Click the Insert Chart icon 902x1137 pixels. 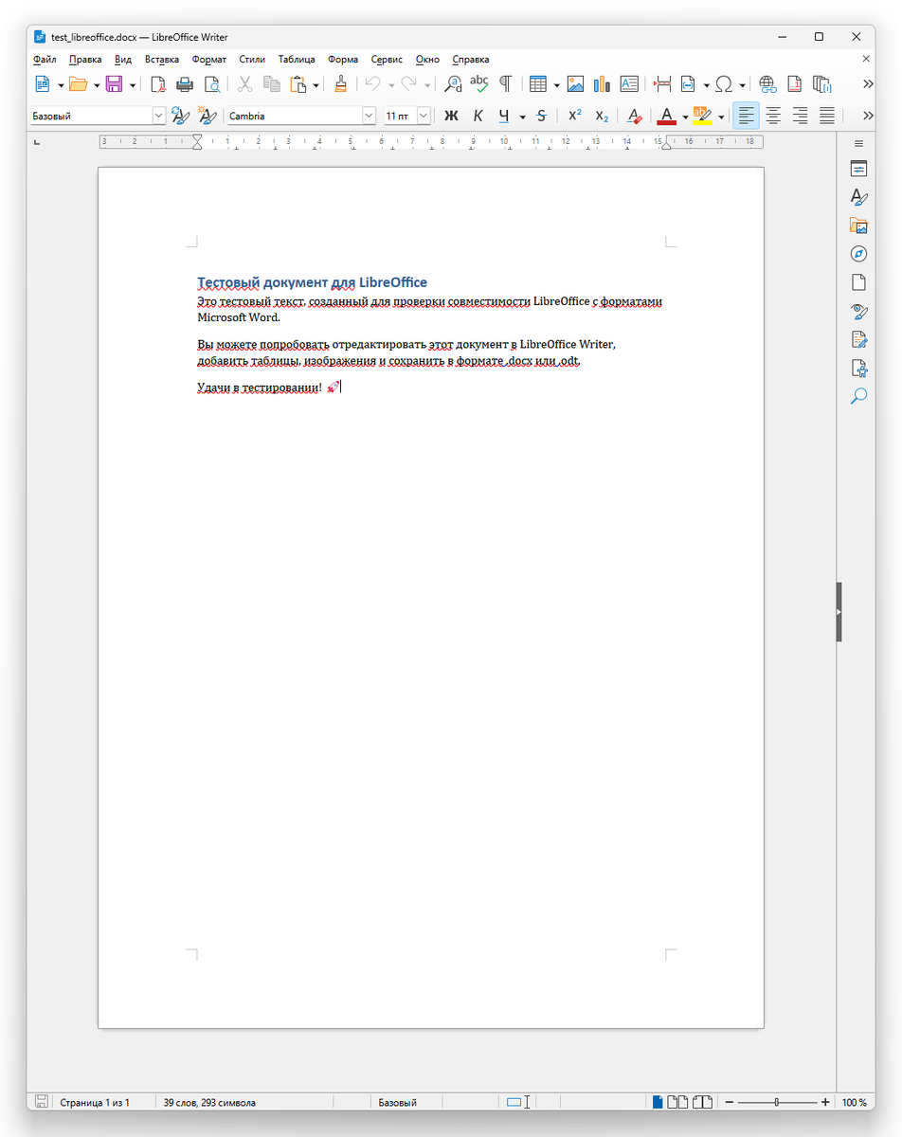coord(603,84)
